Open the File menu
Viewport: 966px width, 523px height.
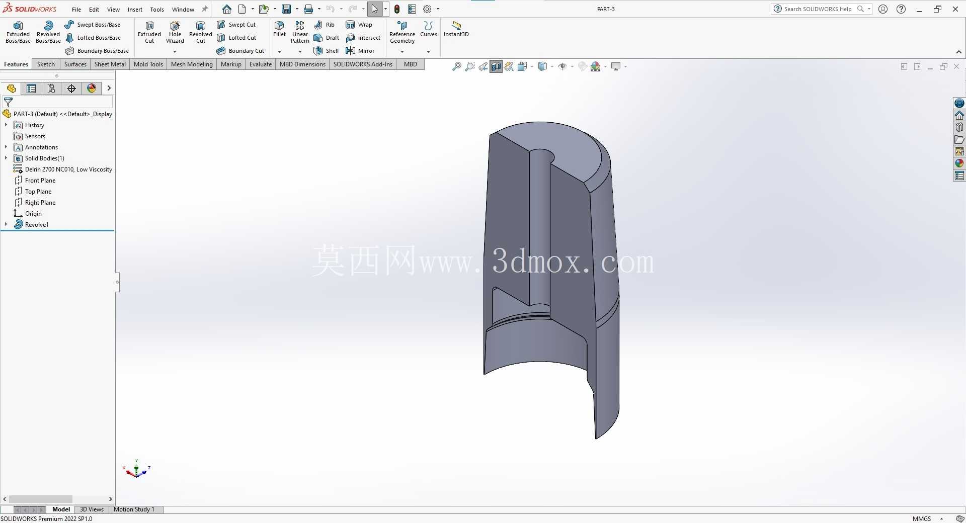[x=76, y=10]
